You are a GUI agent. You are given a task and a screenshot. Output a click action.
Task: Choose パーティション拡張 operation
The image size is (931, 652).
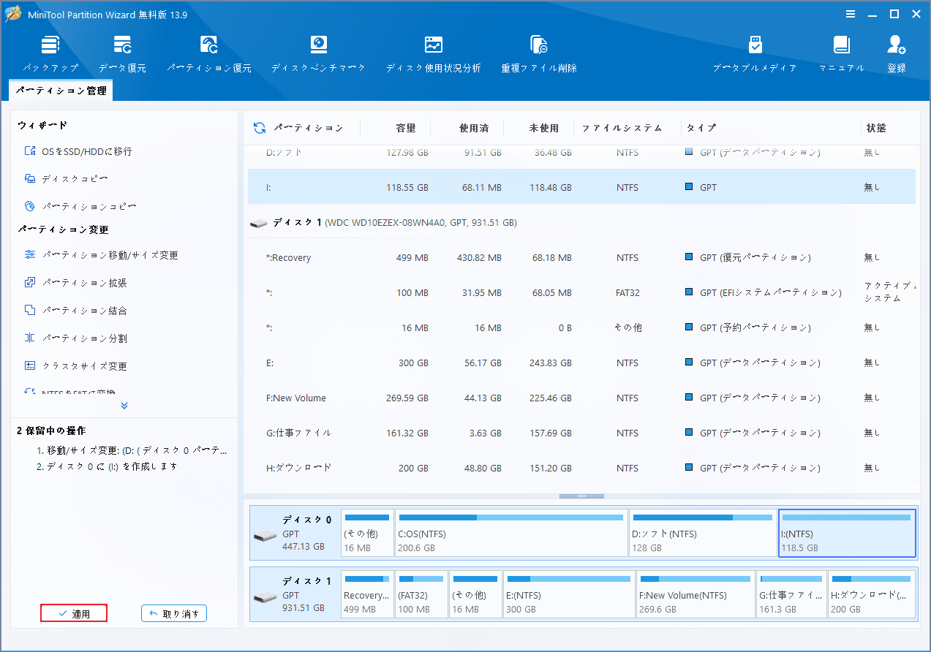(x=75, y=283)
